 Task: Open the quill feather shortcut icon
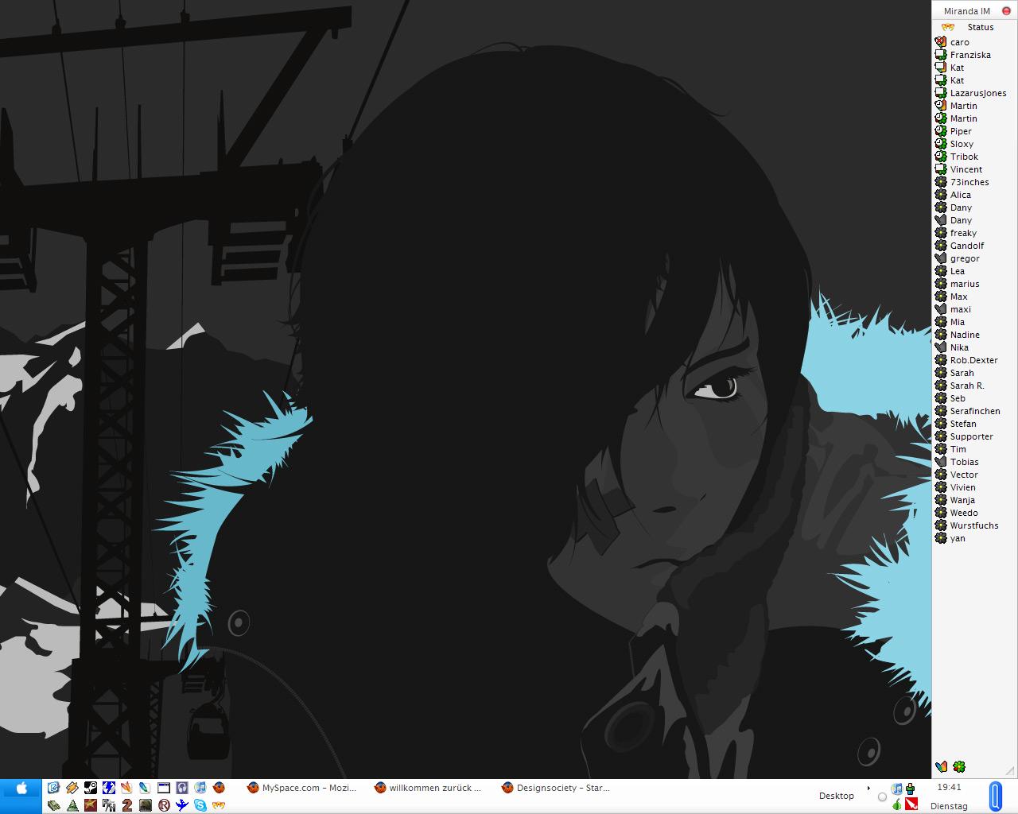click(145, 788)
